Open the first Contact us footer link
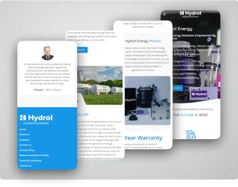 click(25, 145)
